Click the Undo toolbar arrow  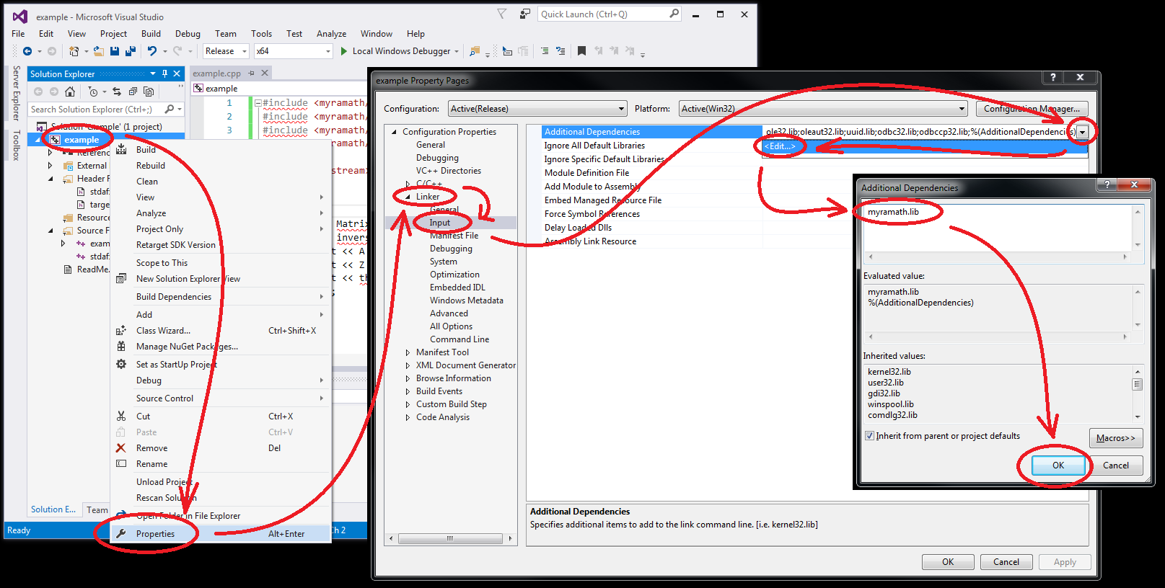(152, 51)
